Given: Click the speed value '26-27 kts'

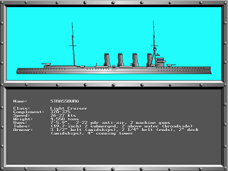Looking at the screenshot, I should [x=63, y=115].
